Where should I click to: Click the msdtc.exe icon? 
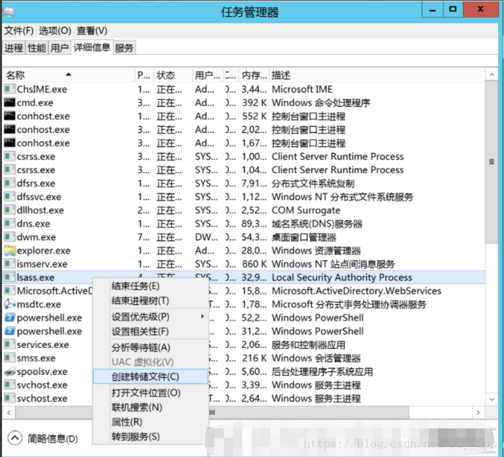(x=9, y=304)
